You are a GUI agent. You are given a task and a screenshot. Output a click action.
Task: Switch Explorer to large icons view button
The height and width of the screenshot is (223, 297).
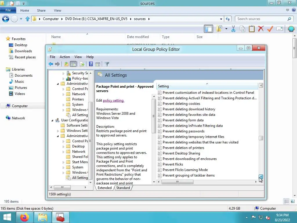coord(293,202)
